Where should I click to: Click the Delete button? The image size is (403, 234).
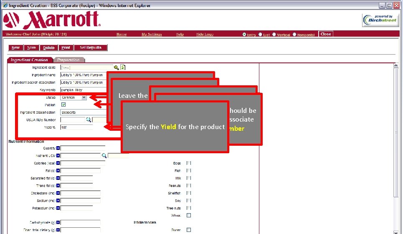[x=49, y=47]
